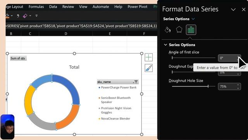Open the Automate ribbon tab
Image resolution: width=248 pixels, height=140 pixels.
coord(101,7)
